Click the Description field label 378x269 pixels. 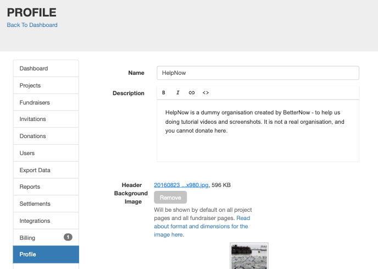(x=129, y=93)
